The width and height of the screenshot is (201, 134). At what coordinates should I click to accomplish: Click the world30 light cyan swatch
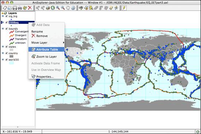(x=11, y=63)
